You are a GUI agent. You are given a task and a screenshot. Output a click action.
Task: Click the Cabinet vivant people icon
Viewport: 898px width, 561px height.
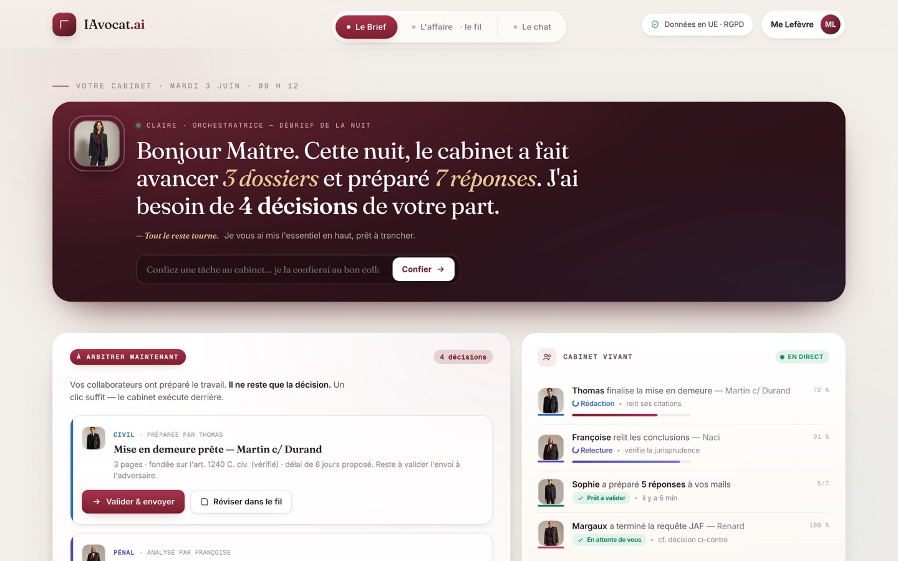547,357
